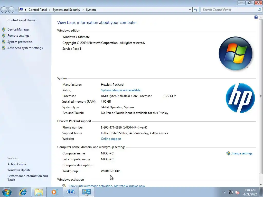Image resolution: width=263 pixels, height=197 pixels.
Task: Click the computer icon in address bar
Action: coord(21,10)
